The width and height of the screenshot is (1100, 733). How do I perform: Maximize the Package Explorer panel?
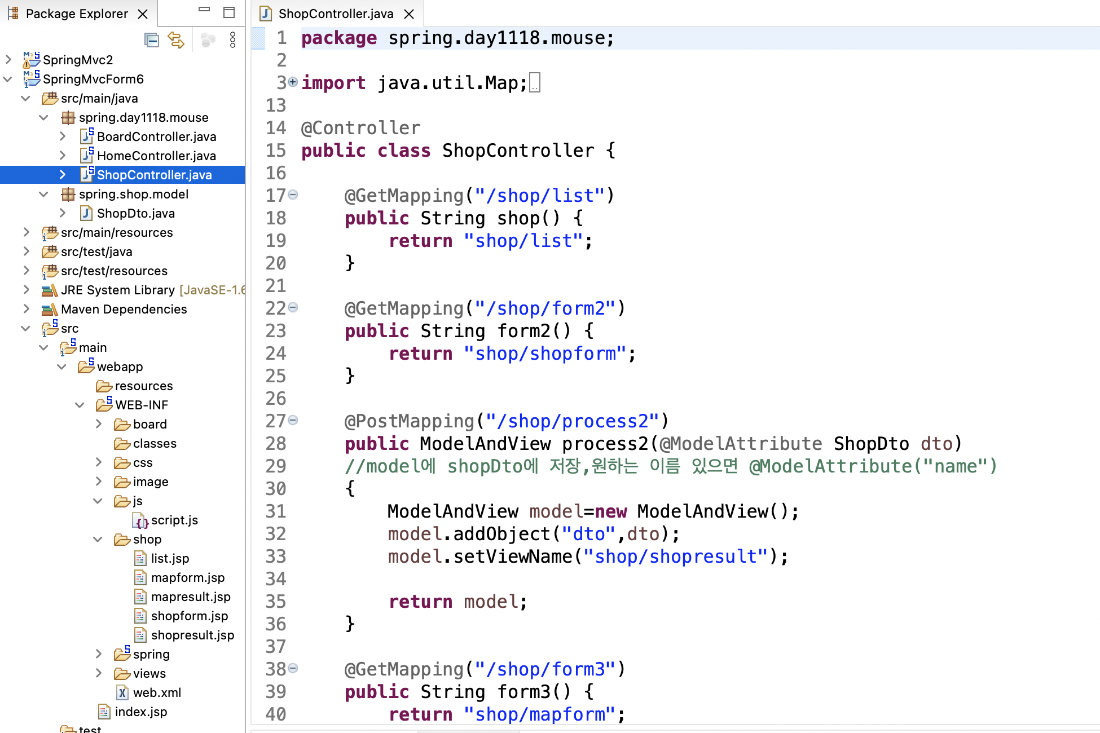(x=228, y=12)
